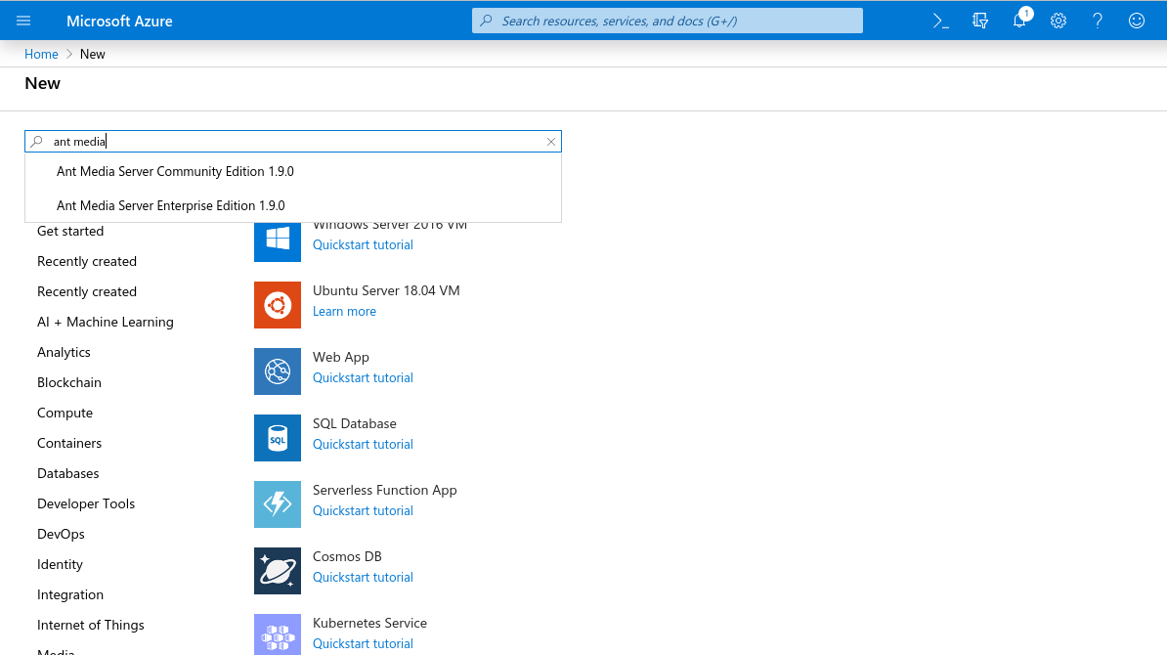Open Windows Server Quickstart tutorial link
Image resolution: width=1167 pixels, height=655 pixels.
pyautogui.click(x=363, y=244)
